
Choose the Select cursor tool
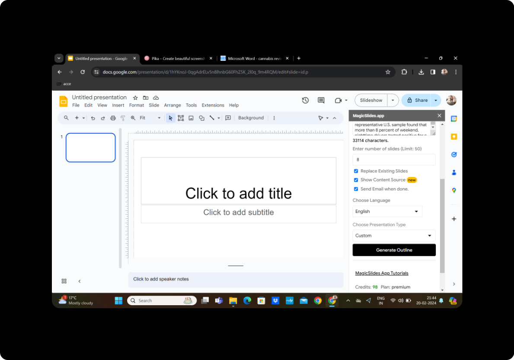pos(170,118)
